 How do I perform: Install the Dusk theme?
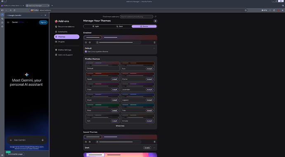pyautogui.click(x=114, y=100)
